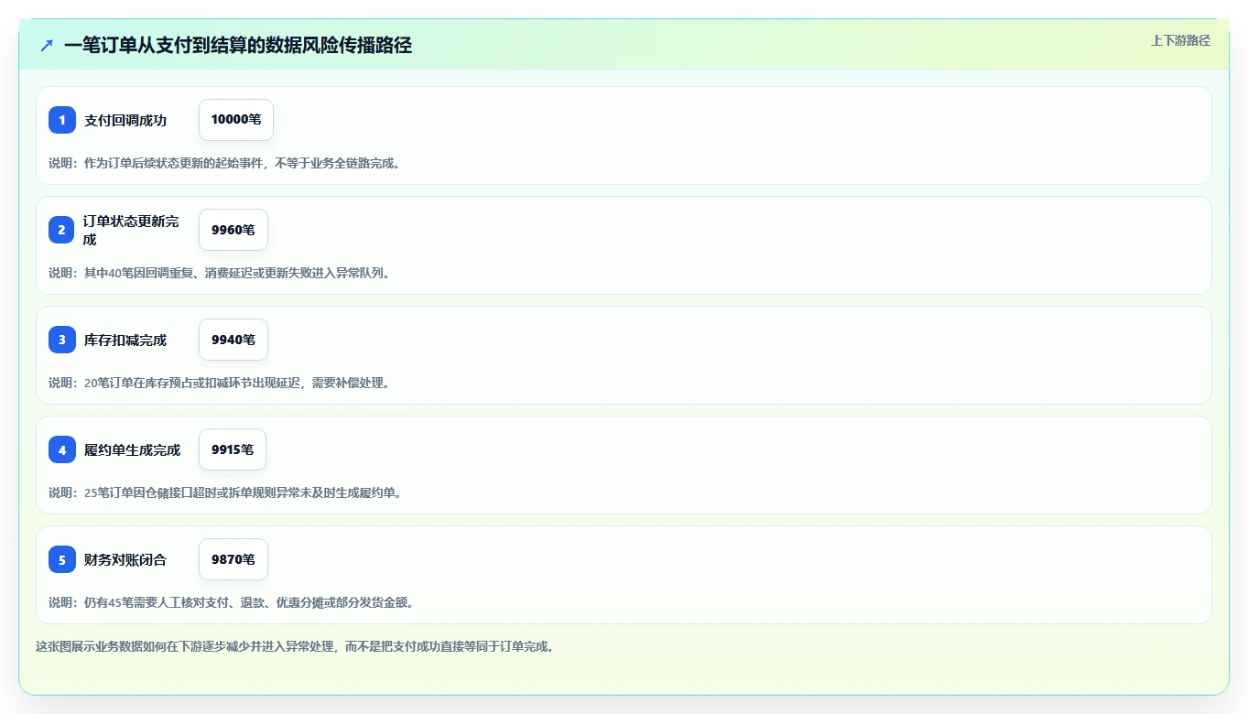Click the 上下游路径 label in header
The image size is (1248, 714).
click(1180, 40)
